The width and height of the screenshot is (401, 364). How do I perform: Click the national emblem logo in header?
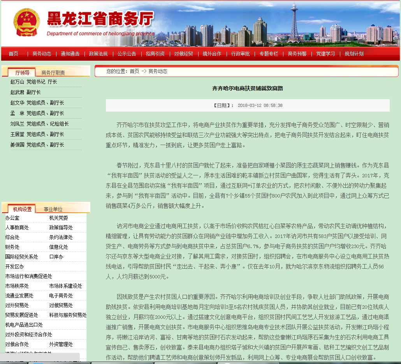click(27, 22)
